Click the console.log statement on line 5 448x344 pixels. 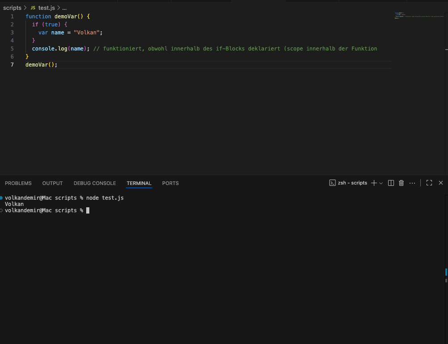click(61, 49)
